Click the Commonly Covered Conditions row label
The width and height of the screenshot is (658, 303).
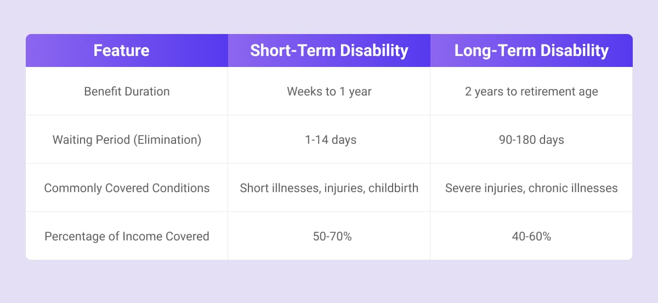(127, 188)
